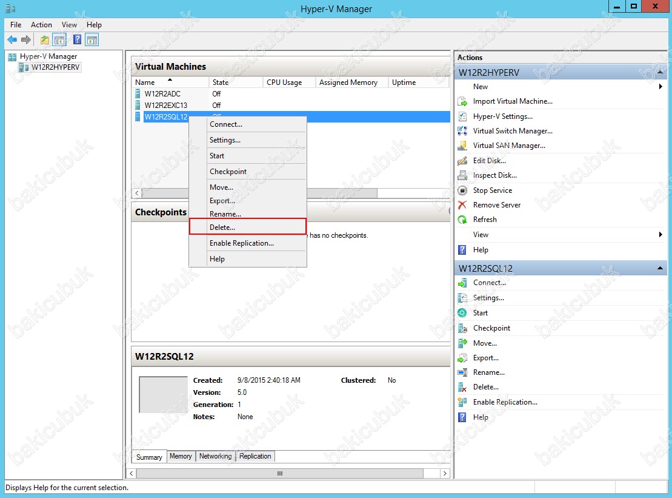
Task: Click the Checkpoint icon in Actions pane
Action: click(x=462, y=328)
